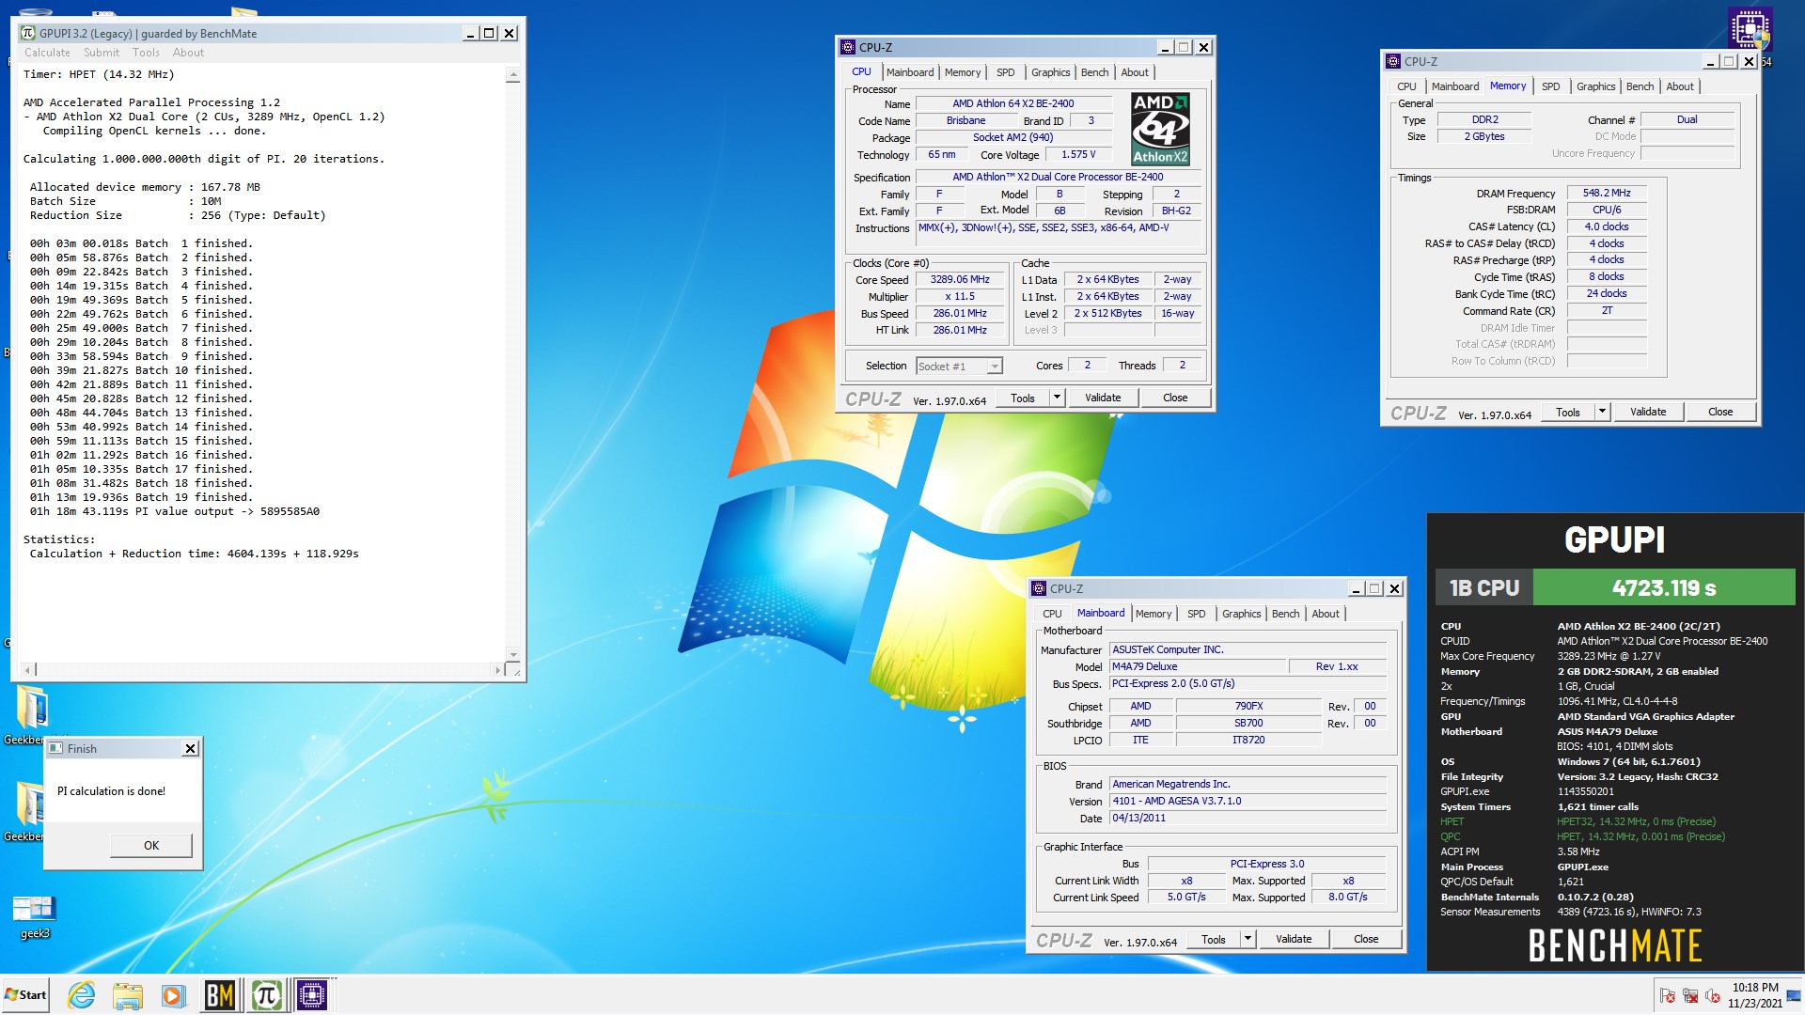Open the Submit menu in GPUPI
The image size is (1805, 1015).
pos(102,53)
